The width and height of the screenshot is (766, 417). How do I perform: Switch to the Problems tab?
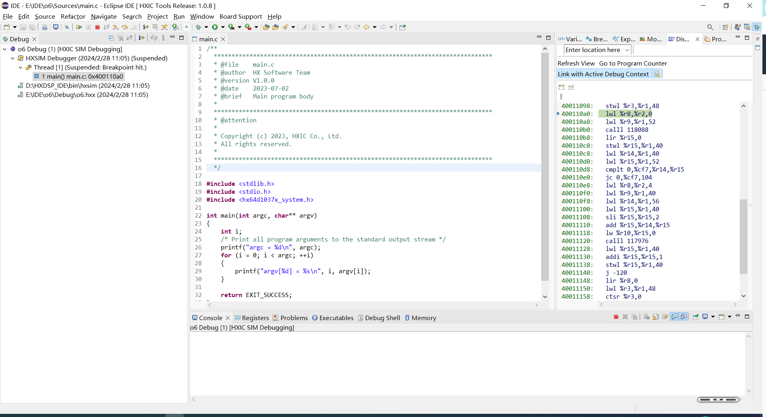(x=290, y=318)
